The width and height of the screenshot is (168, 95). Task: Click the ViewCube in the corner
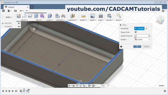tap(160, 20)
